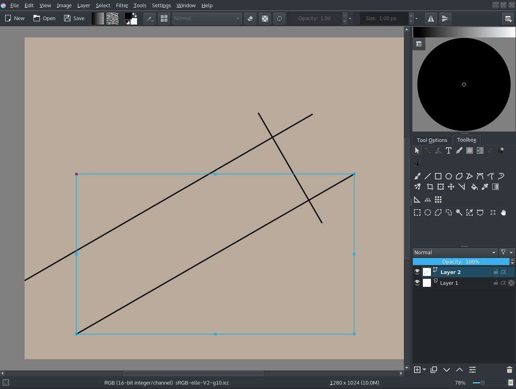Open the Filter menu

pyautogui.click(x=122, y=5)
